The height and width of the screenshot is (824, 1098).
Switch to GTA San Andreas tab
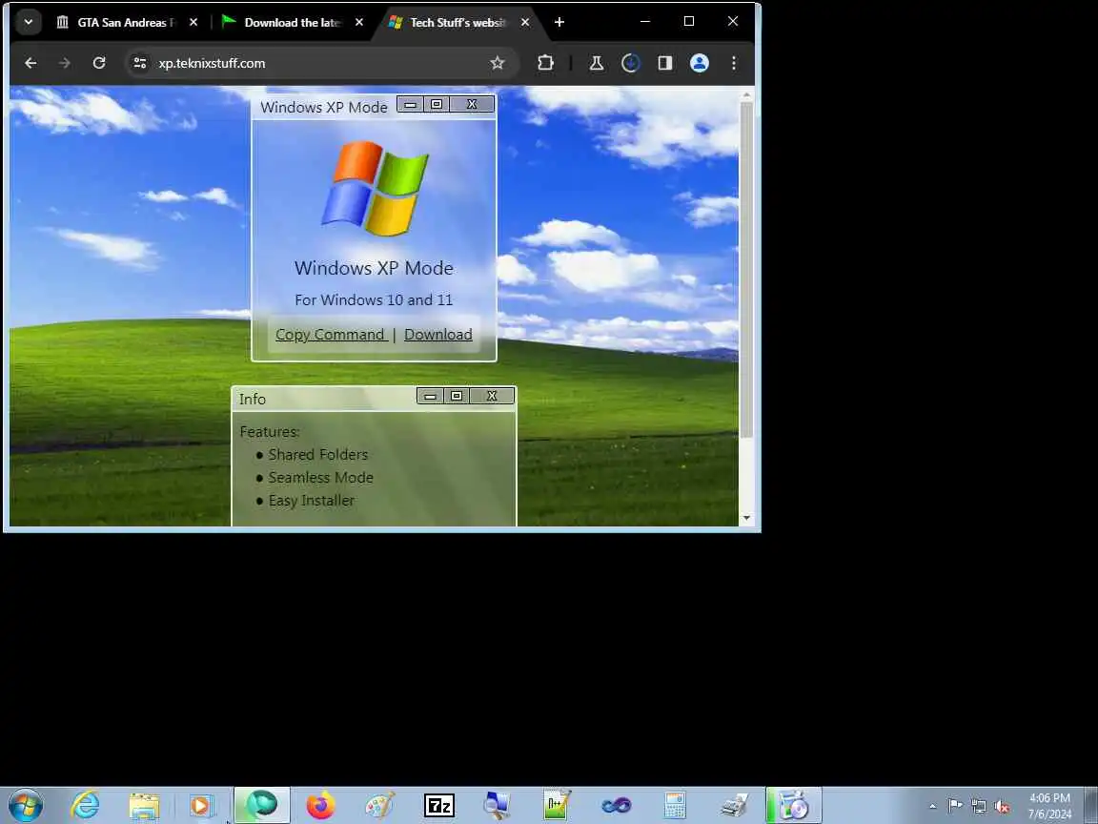point(126,23)
